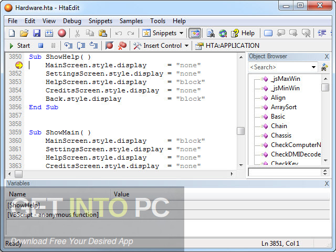The width and height of the screenshot is (336, 252).
Task: Click the editor horizontal scroll right arrow
Action: coord(232,174)
